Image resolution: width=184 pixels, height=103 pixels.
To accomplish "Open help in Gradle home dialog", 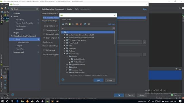I will pyautogui.click(x=63, y=80).
